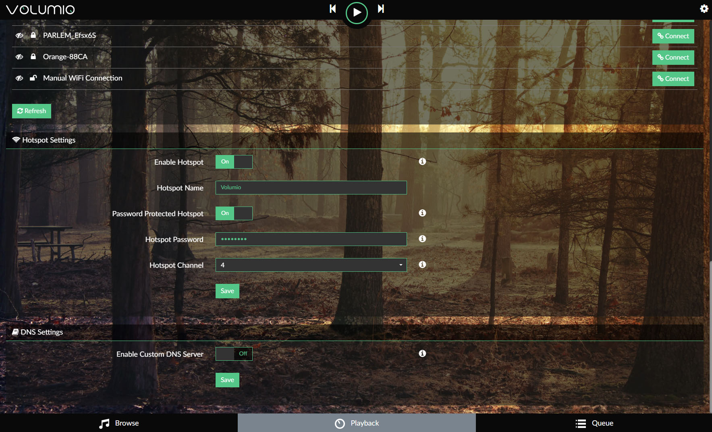This screenshot has width=712, height=432.
Task: Connect to PARLEM_Efsx6S network
Action: [x=673, y=36]
